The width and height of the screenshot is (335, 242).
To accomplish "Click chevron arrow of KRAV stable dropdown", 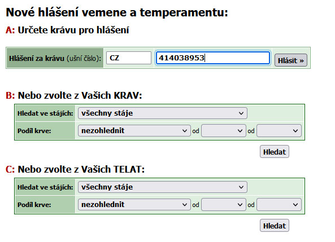I will [241, 113].
